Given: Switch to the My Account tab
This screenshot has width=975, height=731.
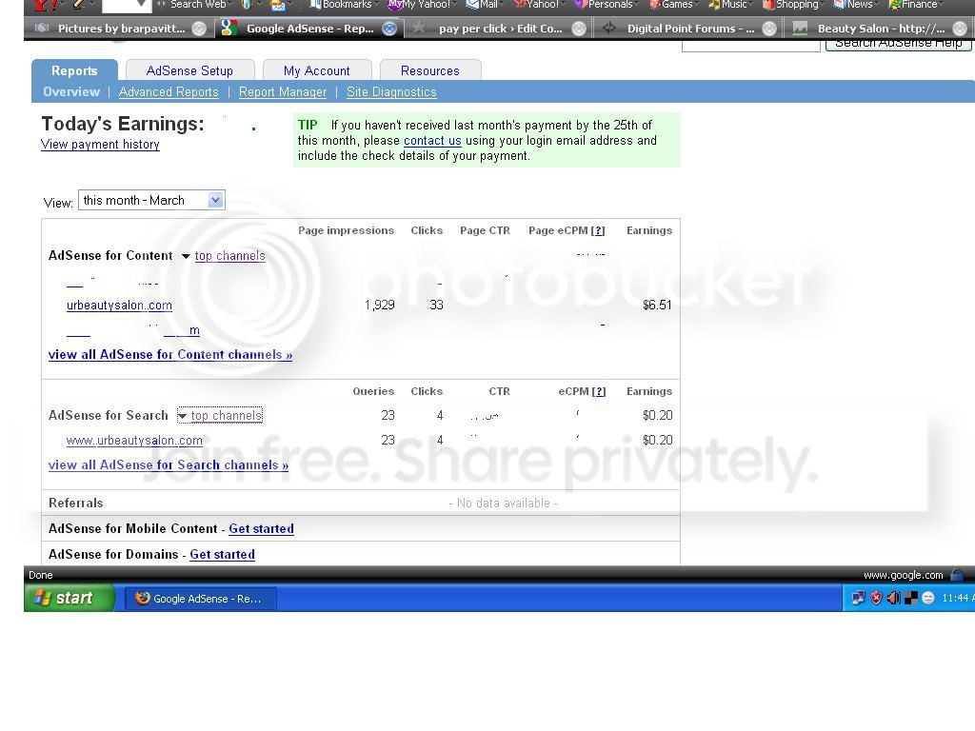Looking at the screenshot, I should click(x=316, y=70).
